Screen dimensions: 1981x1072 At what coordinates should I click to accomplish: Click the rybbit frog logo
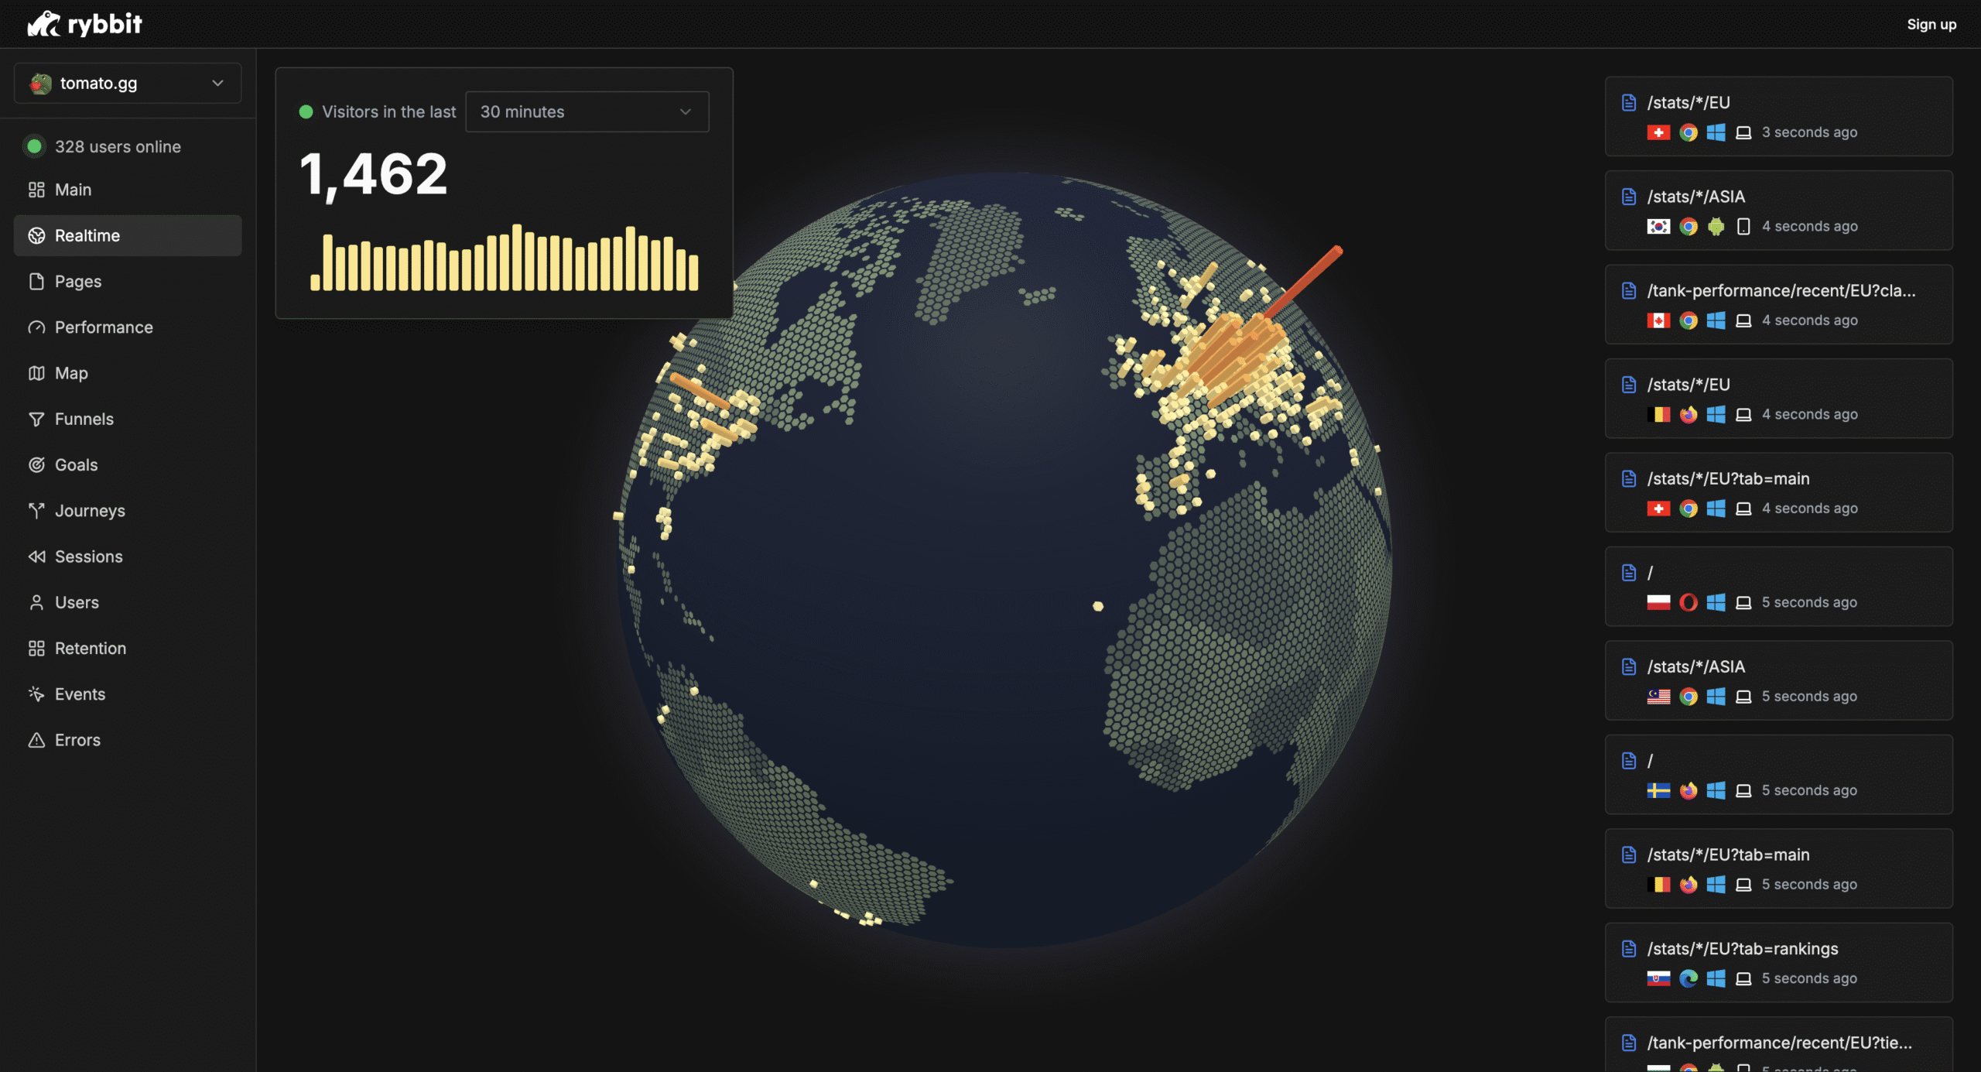coord(44,24)
